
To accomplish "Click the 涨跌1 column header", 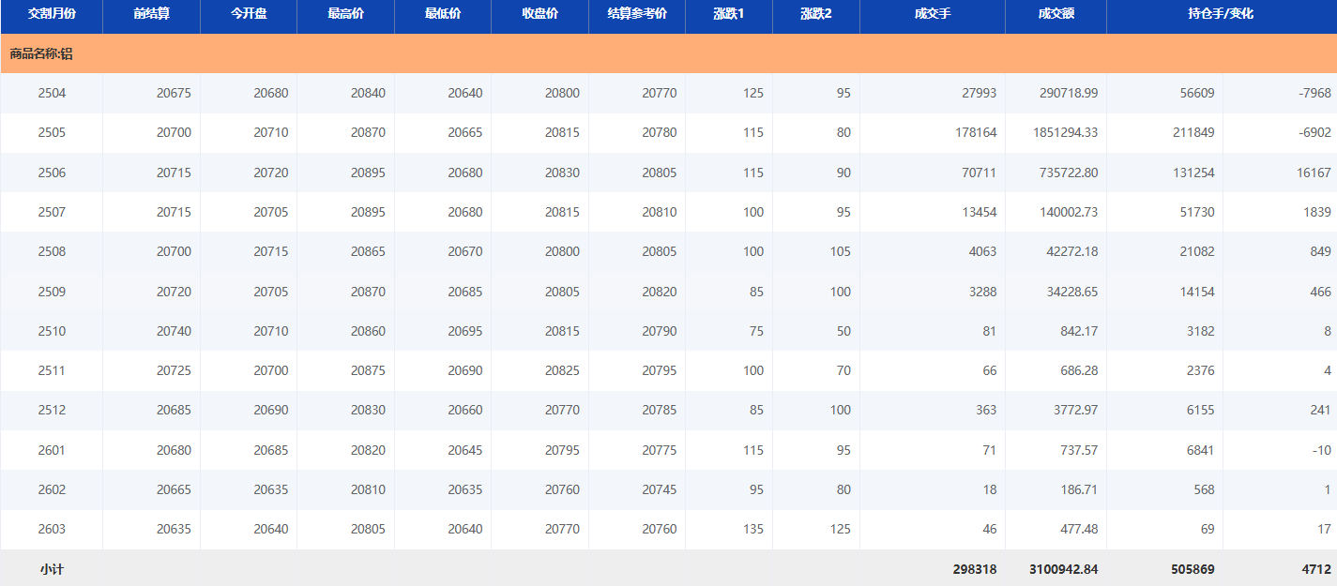I will pos(729,14).
